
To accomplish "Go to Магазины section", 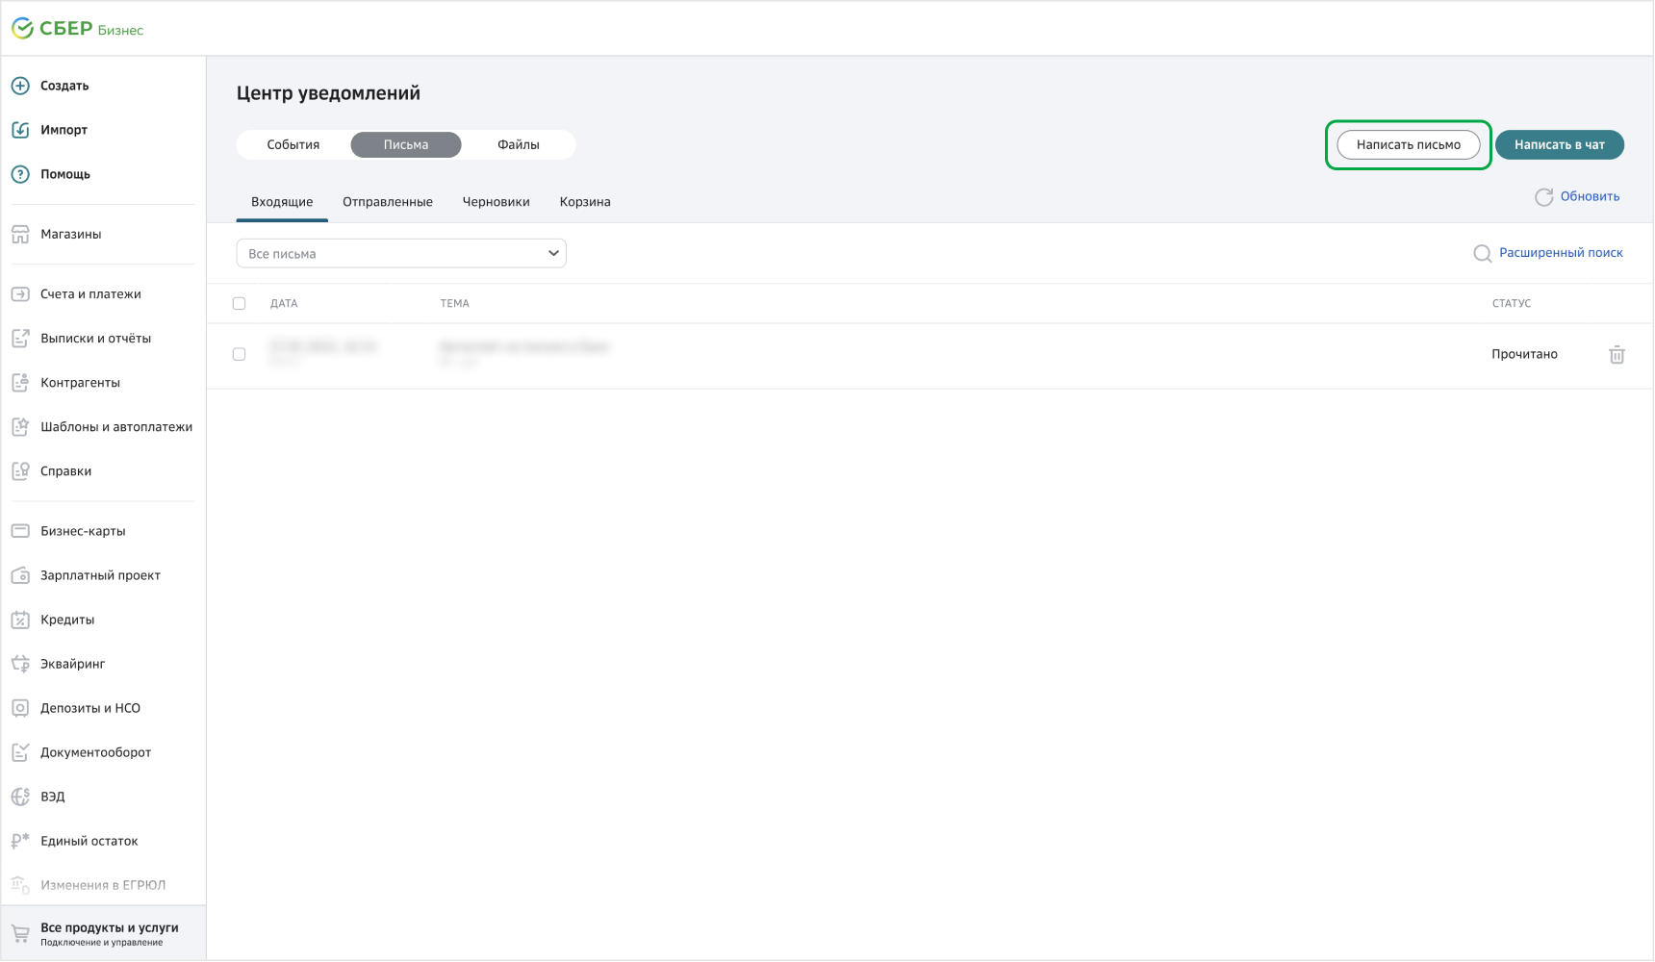I will [70, 234].
